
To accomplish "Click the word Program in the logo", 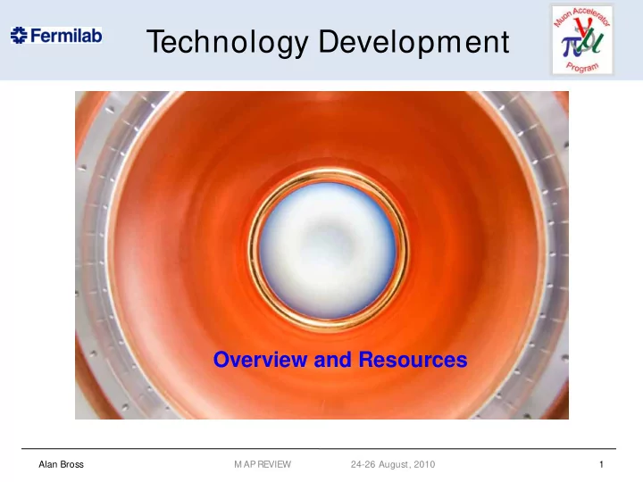I will click(582, 67).
